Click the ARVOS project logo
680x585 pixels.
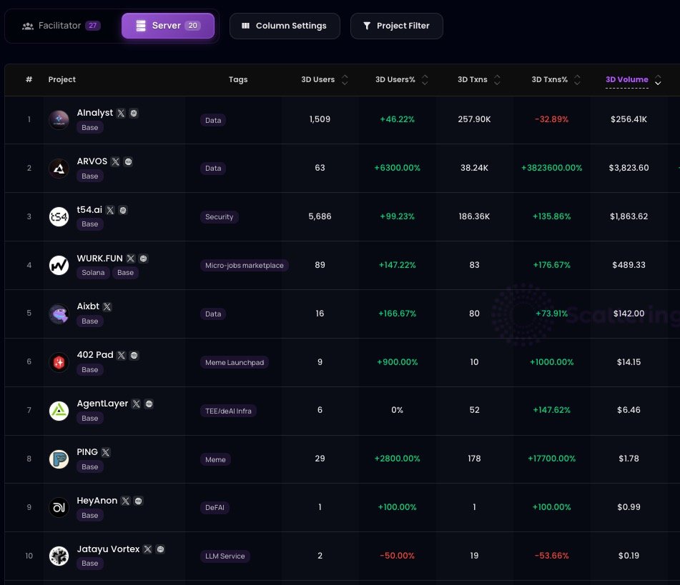[x=59, y=168]
